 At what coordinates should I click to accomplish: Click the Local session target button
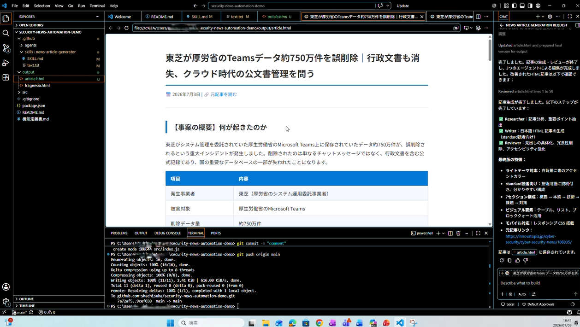click(x=508, y=304)
